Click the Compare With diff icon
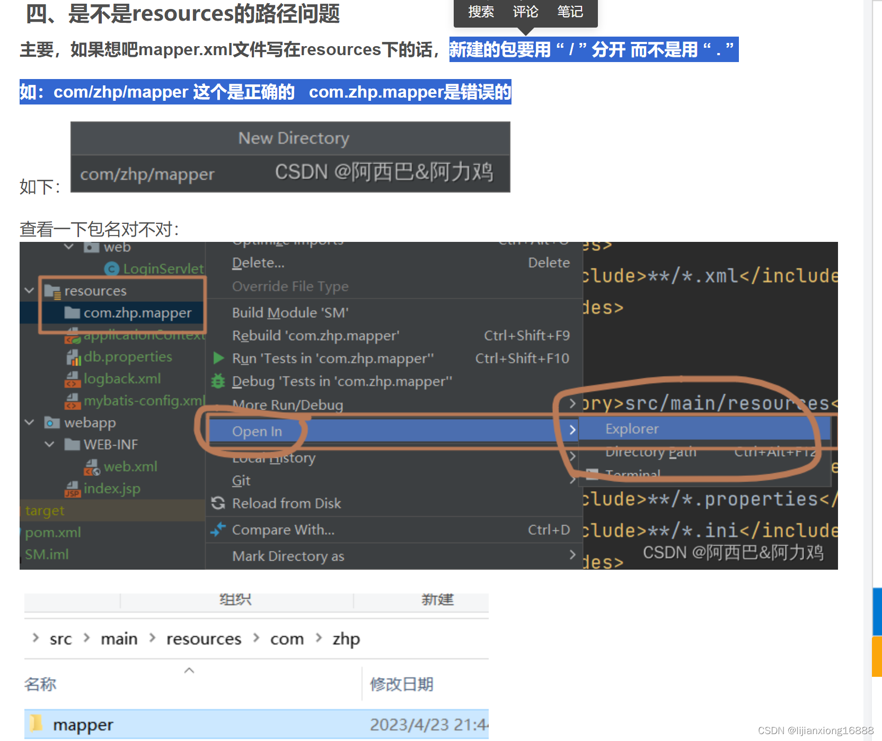The height and width of the screenshot is (741, 882). point(218,529)
